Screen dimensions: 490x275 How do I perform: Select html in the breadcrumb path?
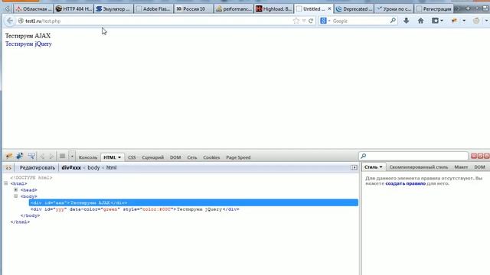[x=111, y=168]
